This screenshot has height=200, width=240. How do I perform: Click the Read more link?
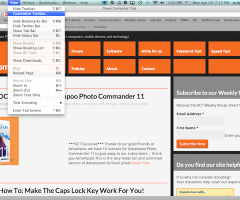point(141,163)
